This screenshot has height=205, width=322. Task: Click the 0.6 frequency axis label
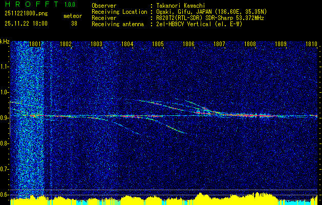pyautogui.click(x=5, y=195)
